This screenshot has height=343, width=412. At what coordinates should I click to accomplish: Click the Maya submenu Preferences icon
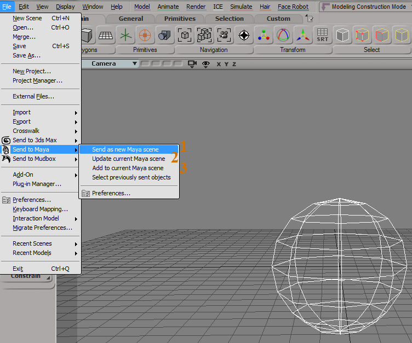pos(85,194)
